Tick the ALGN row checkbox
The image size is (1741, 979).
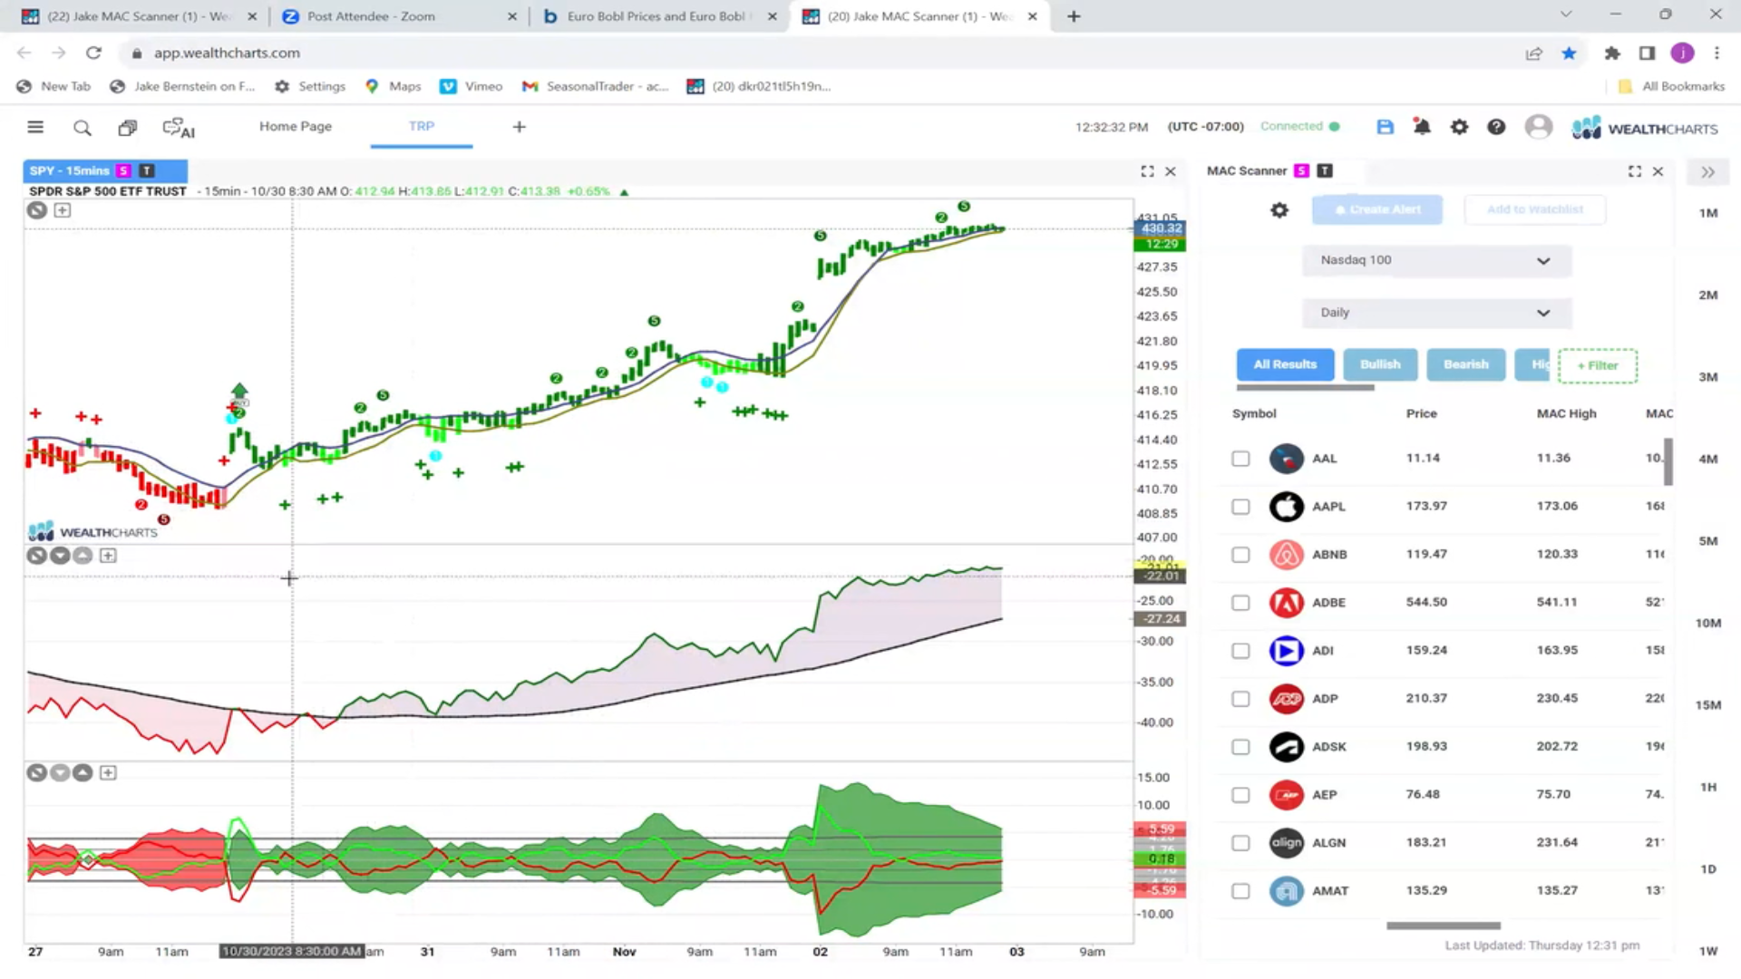click(x=1240, y=843)
